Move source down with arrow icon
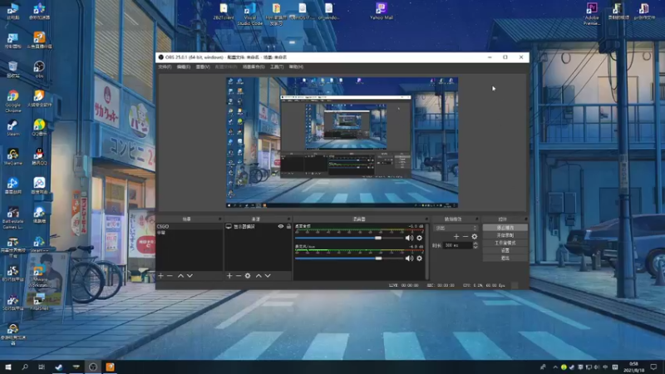Screen dimensions: 665x374 268,276
